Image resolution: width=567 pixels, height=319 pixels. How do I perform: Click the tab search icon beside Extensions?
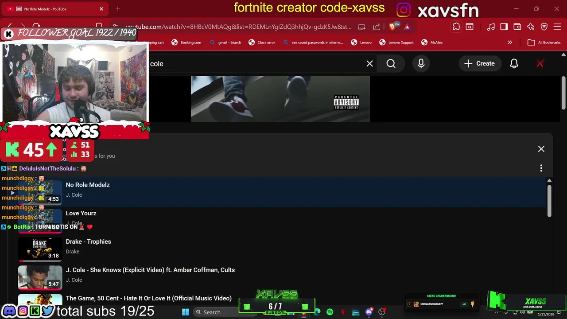tap(470, 27)
